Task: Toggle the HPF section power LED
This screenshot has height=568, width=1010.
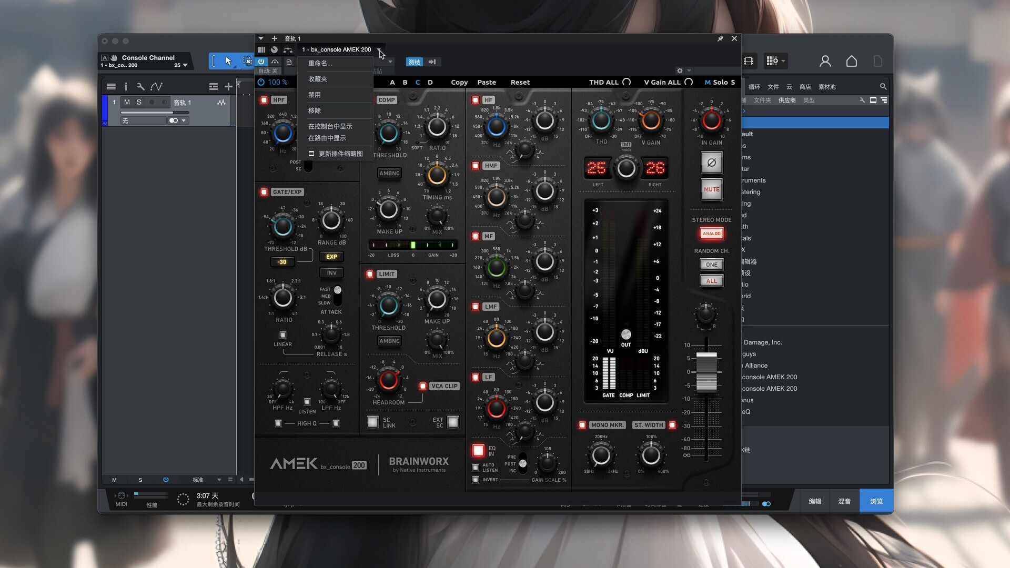Action: [264, 100]
